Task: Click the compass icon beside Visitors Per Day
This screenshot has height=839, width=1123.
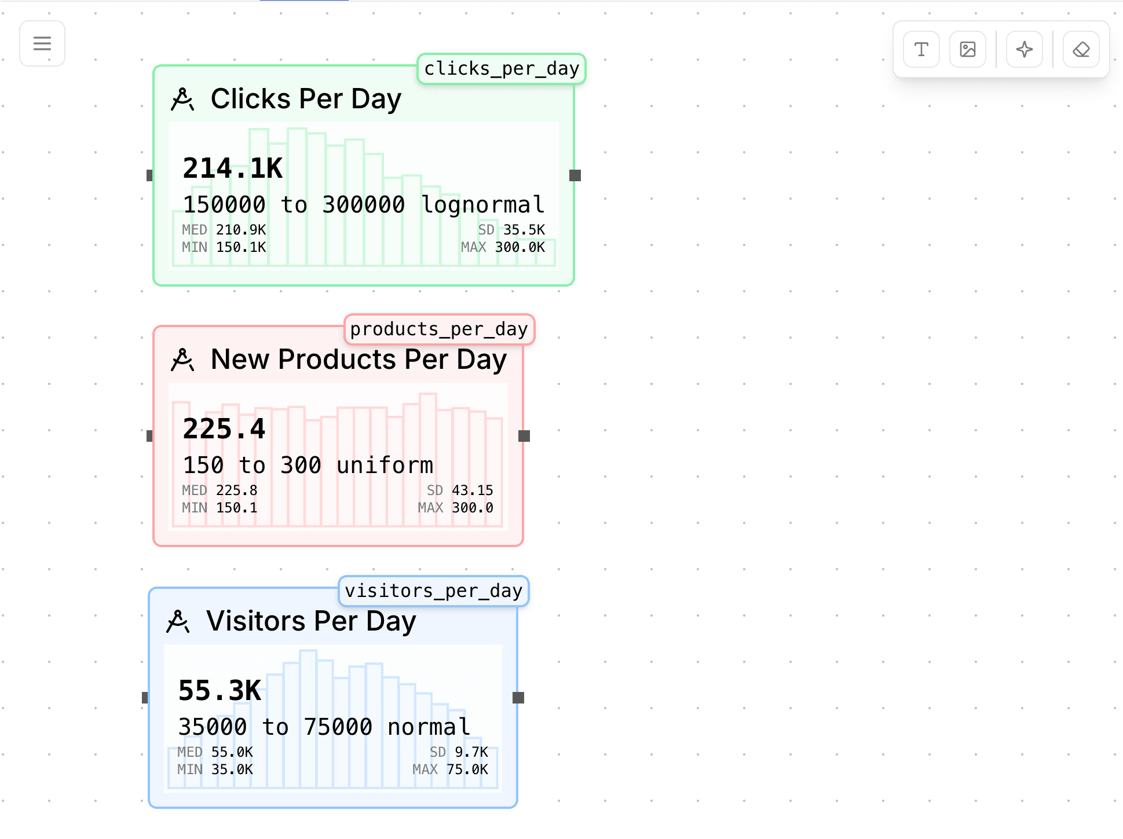Action: (178, 621)
